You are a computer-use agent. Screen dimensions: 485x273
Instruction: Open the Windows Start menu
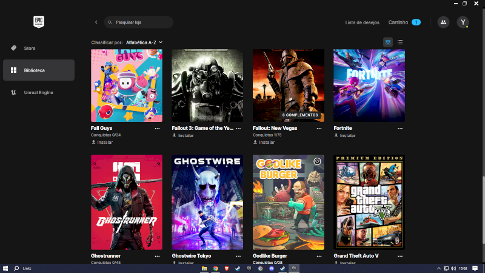click(x=5, y=268)
